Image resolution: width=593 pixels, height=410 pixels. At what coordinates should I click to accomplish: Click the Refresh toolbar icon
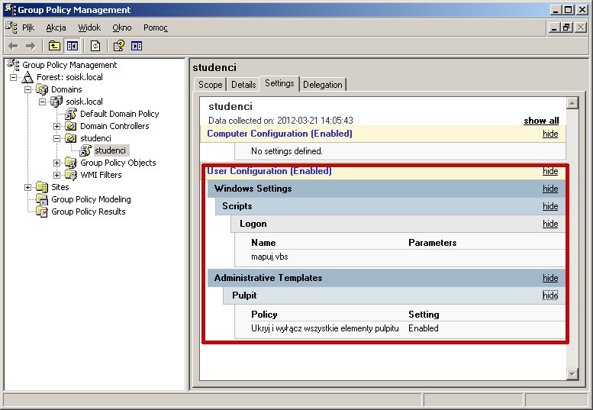(95, 46)
